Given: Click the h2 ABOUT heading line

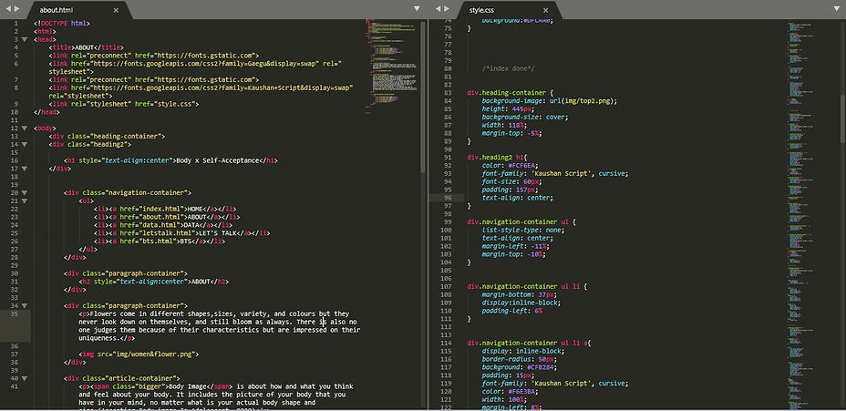Looking at the screenshot, I should coord(154,282).
